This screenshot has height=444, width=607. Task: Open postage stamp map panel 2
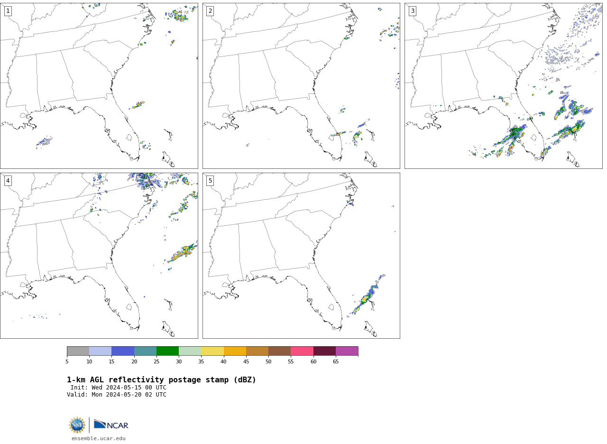[301, 86]
